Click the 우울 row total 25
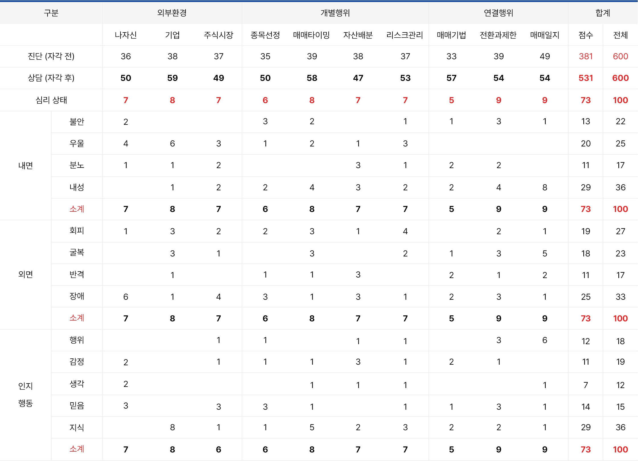The image size is (638, 461). click(x=620, y=144)
